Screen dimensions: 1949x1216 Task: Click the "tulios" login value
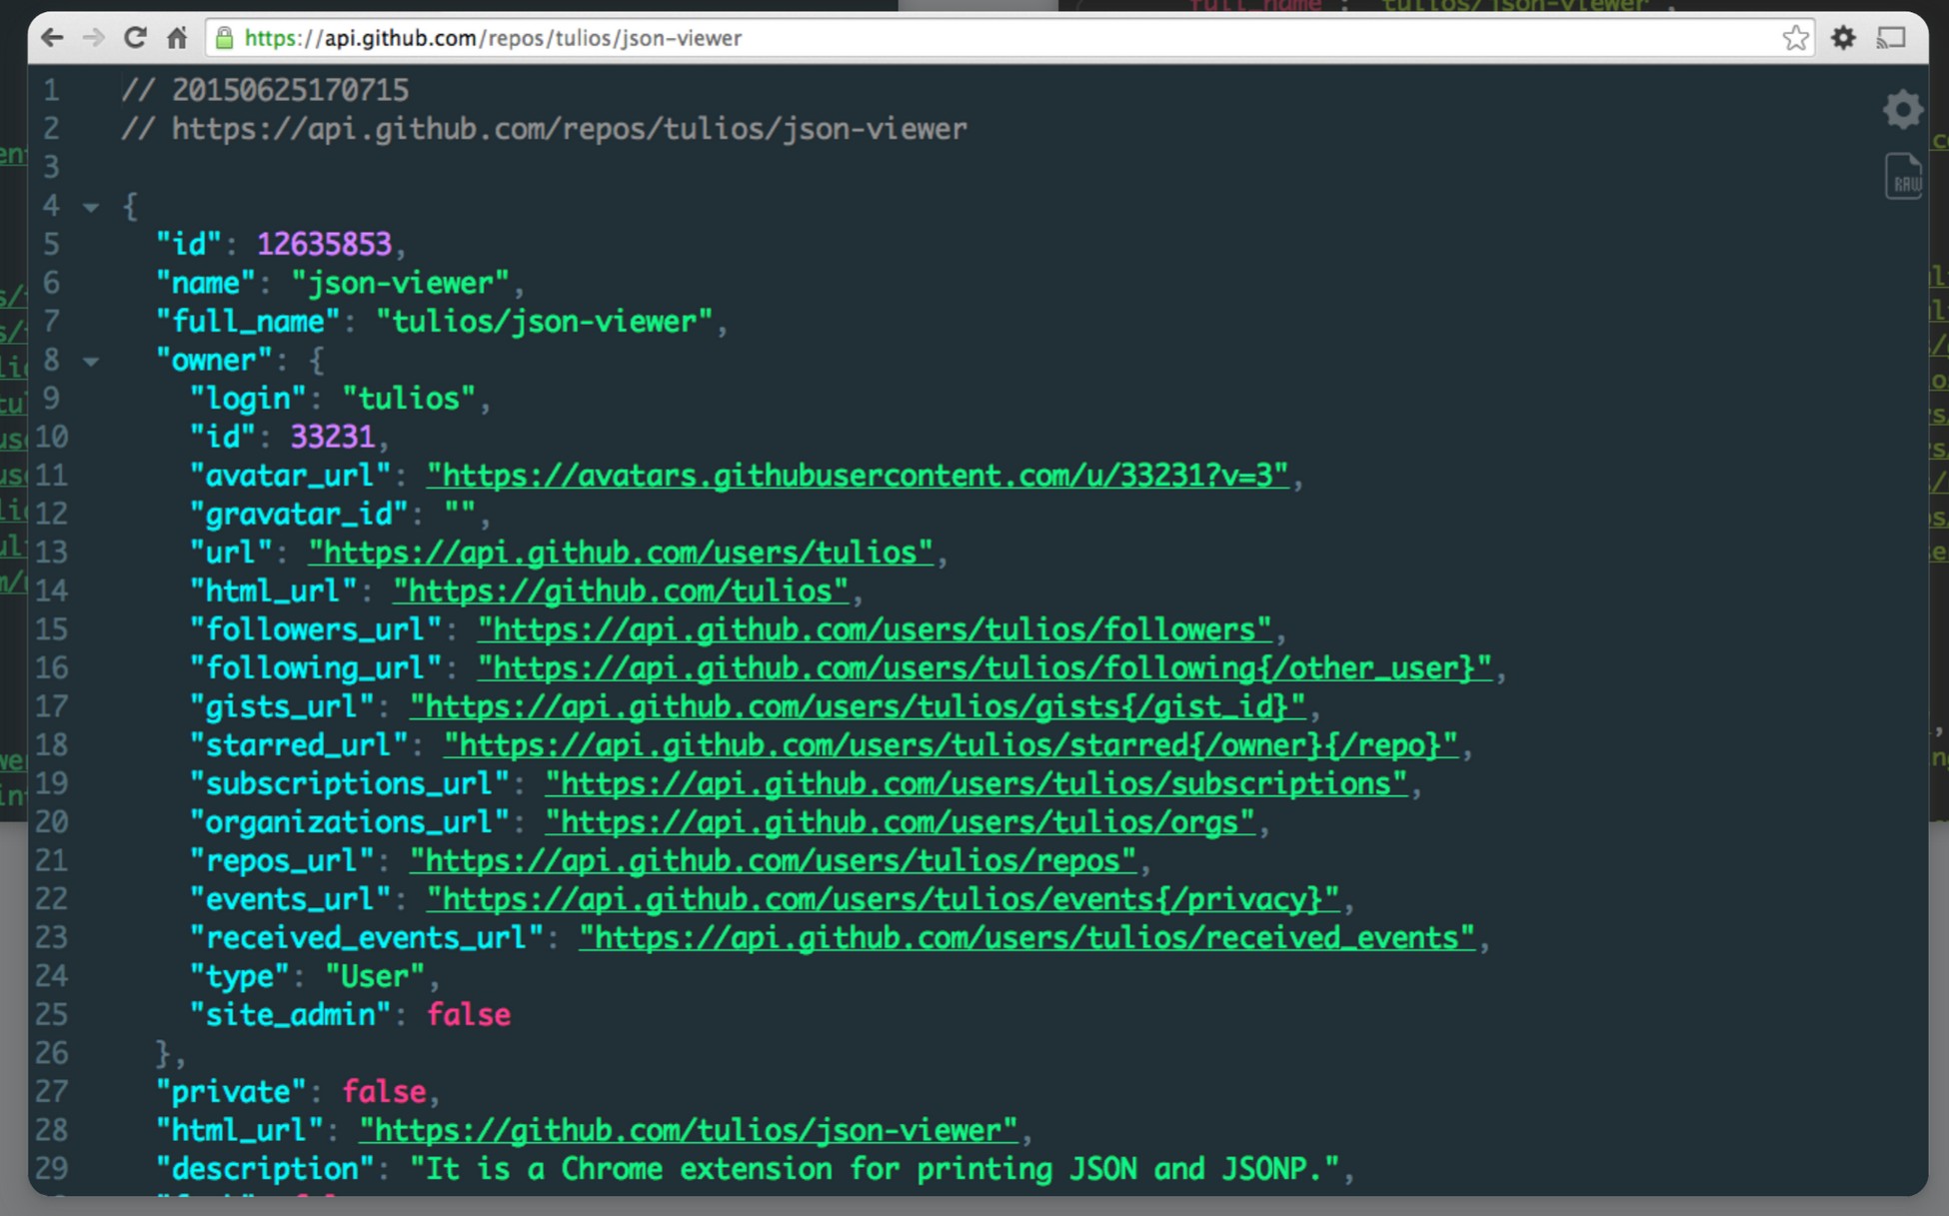click(409, 399)
